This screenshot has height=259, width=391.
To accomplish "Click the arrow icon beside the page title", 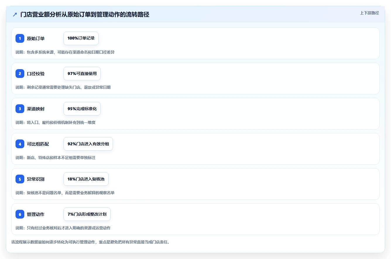I will coord(15,14).
